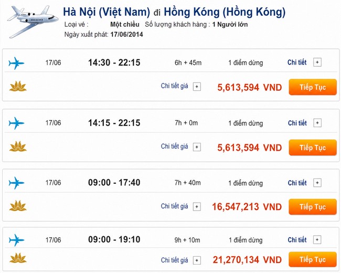Open Chi tiết giá link for 14:15 flight
341x273 pixels.
(x=174, y=146)
